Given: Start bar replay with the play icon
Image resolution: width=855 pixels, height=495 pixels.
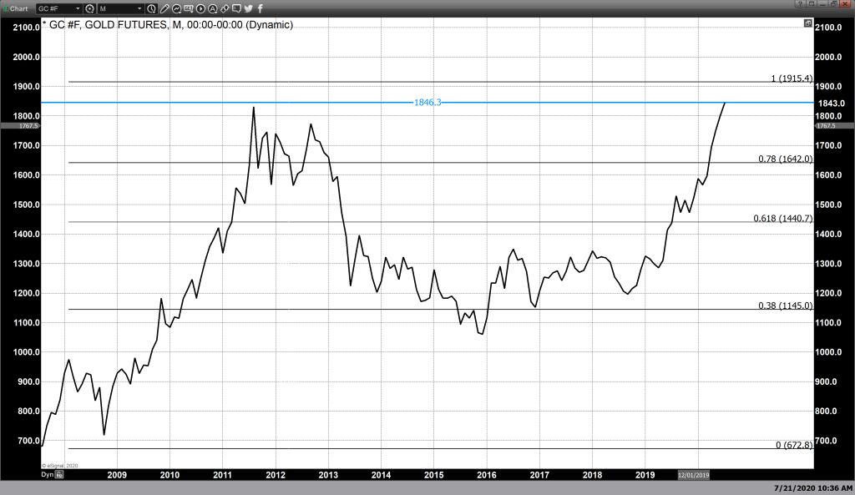Looking at the screenshot, I should [200, 8].
